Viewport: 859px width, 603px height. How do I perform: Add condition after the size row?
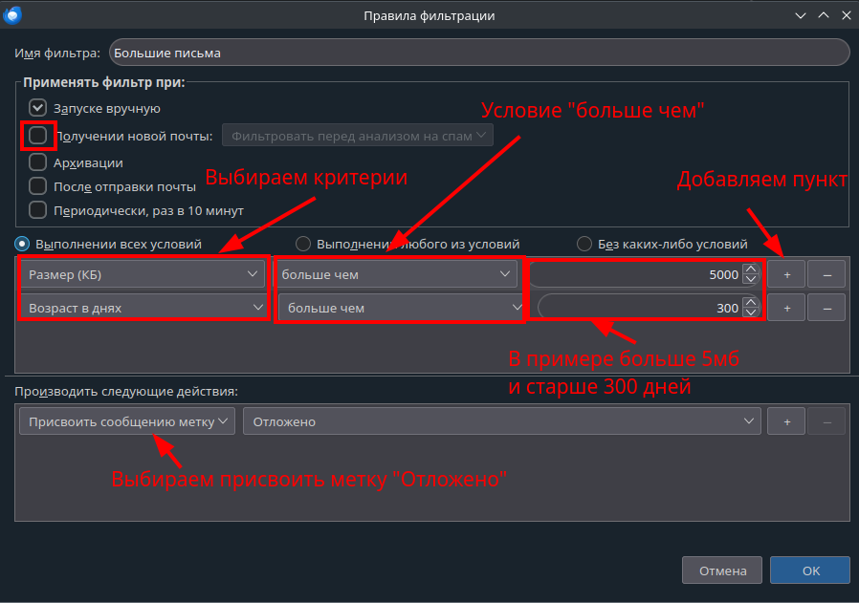[x=786, y=274]
